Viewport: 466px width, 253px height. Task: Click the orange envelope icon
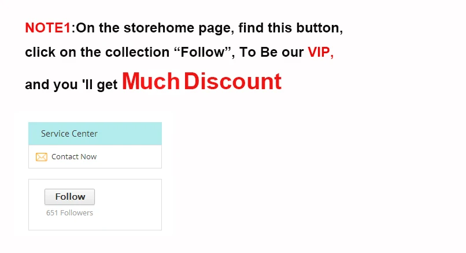pyautogui.click(x=41, y=157)
